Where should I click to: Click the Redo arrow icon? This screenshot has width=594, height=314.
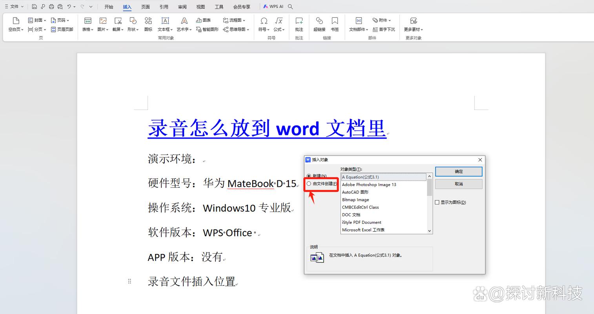(x=82, y=7)
